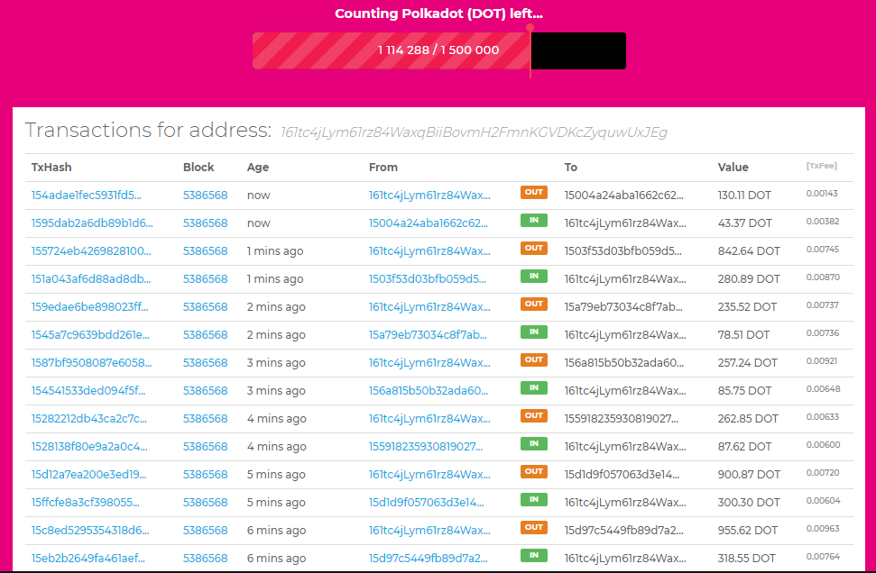The image size is (876, 573).
Task: Open sender address 1503f53d03bfb059d5... link
Action: (428, 279)
